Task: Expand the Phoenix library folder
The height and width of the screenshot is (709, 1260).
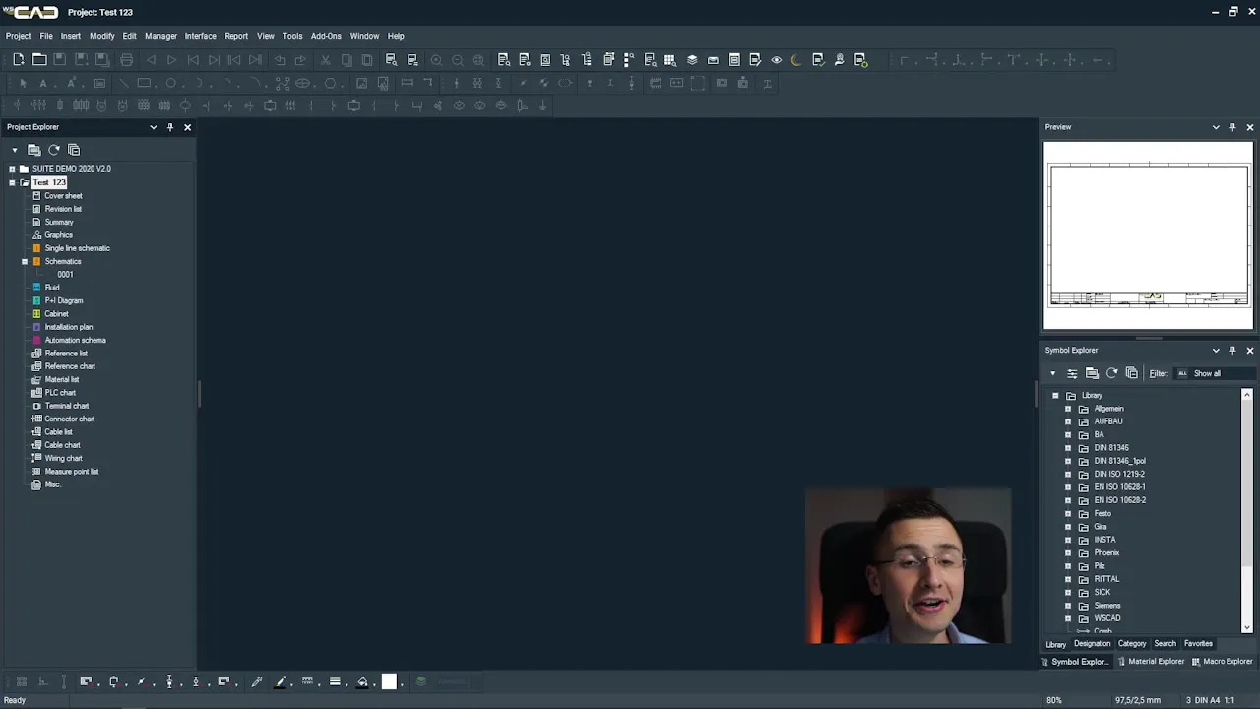Action: [1068, 552]
